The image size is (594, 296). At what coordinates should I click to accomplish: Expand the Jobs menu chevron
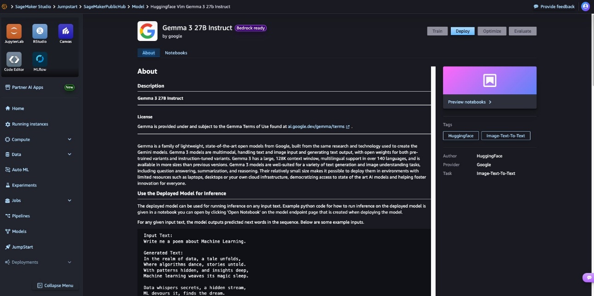(70, 201)
